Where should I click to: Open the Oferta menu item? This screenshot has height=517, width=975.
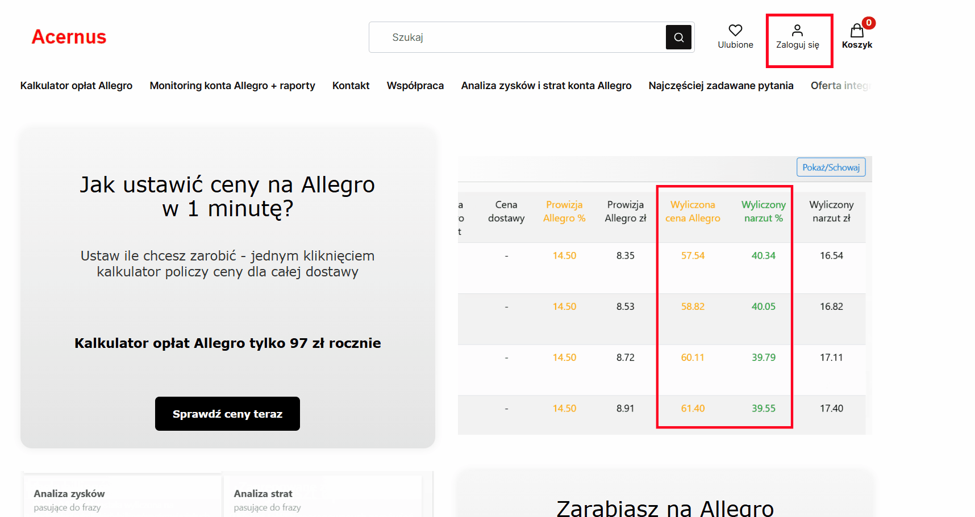841,86
